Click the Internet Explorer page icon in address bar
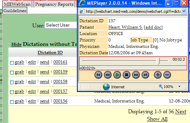 point(82,11)
